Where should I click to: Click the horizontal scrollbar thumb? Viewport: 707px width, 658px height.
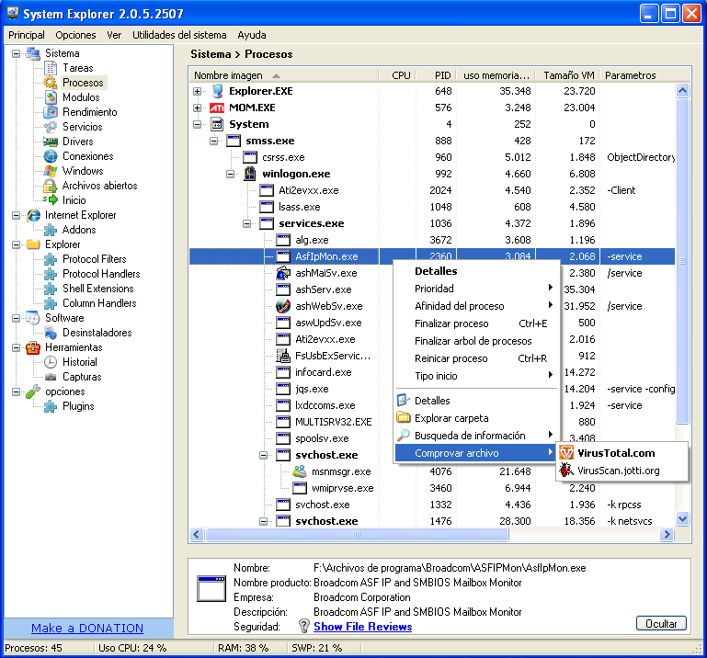coord(357,535)
